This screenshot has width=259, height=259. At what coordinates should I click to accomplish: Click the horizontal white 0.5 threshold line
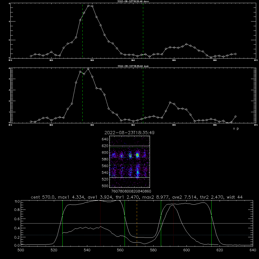[137, 223]
